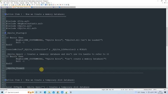Click the Find toolbar icon
Image resolution: width=168 pixels, height=94 pixels.
[x=27, y=5]
